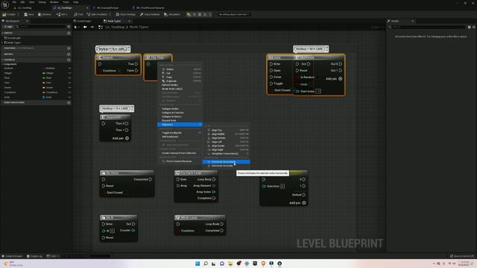Click the Duplicate icon in context menu
477x268 pixels.
tap(164, 81)
